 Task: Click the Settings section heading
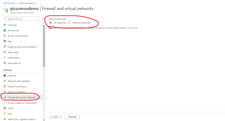click(7, 70)
